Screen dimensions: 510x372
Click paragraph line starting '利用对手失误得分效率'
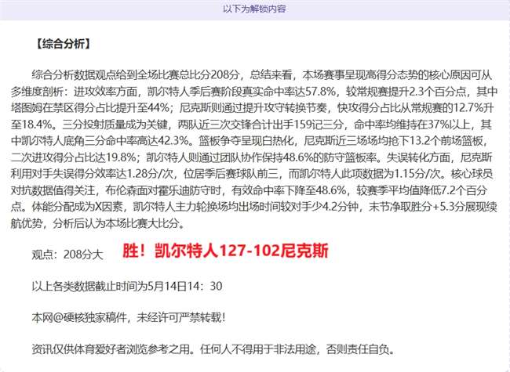pos(252,174)
